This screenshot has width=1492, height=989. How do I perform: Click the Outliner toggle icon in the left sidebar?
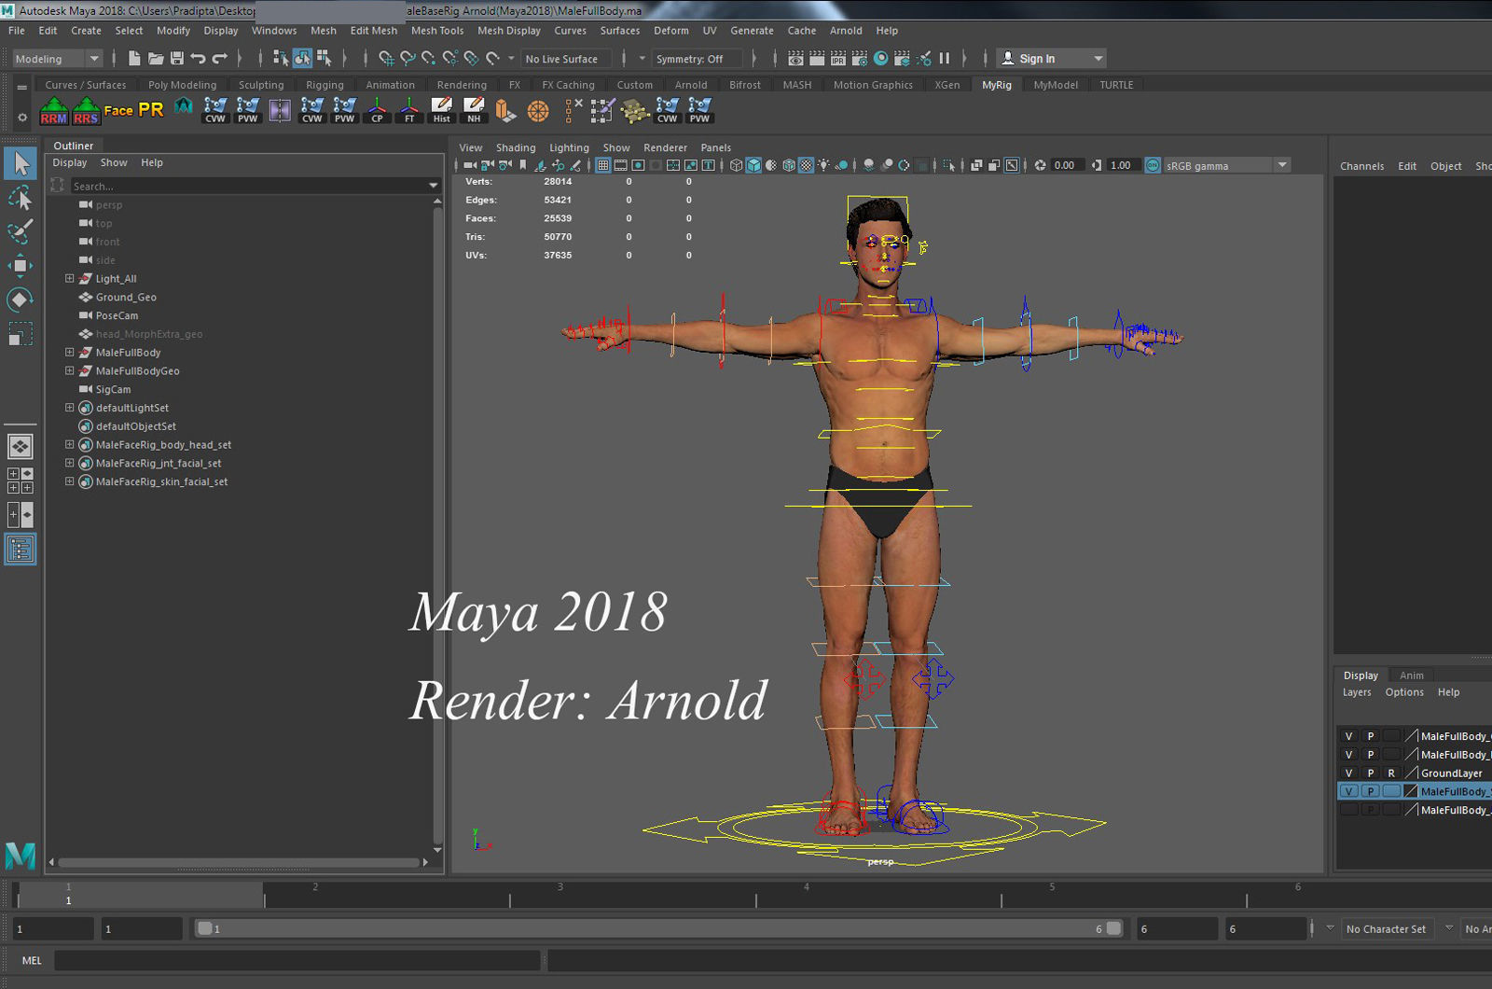click(x=21, y=549)
